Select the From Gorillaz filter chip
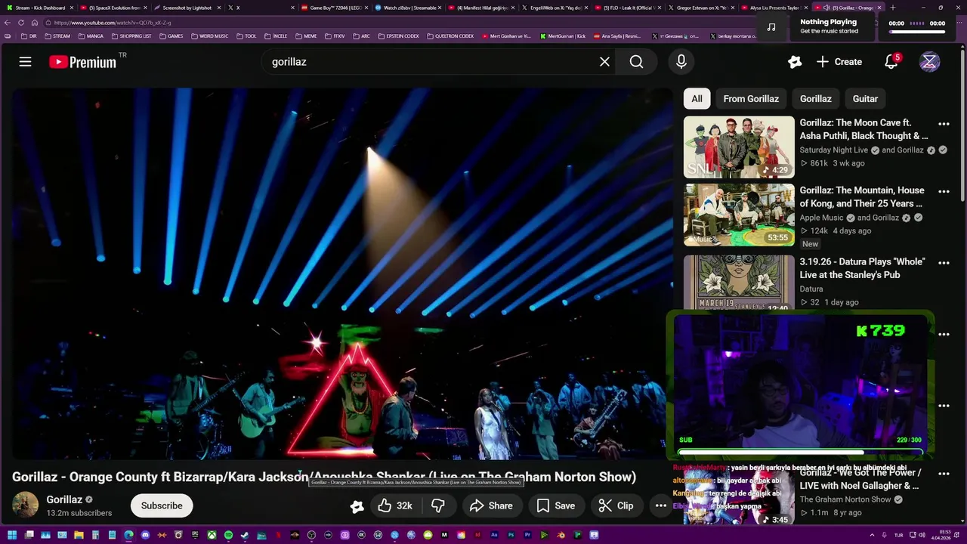Screen dimensions: 967x544 coord(751,99)
